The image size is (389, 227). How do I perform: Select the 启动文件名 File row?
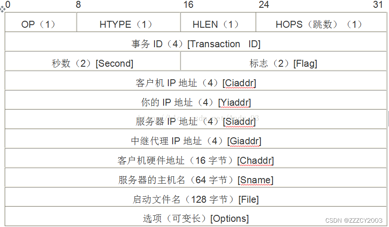click(196, 199)
